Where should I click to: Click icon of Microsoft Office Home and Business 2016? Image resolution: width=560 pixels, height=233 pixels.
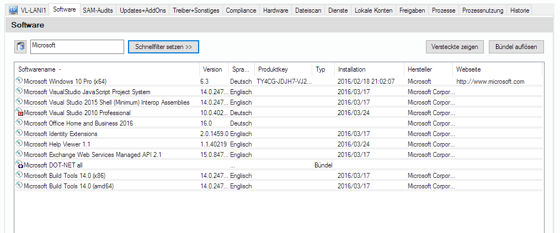(19, 123)
